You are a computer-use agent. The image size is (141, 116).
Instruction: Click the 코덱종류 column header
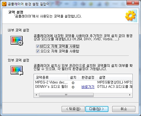51,77
